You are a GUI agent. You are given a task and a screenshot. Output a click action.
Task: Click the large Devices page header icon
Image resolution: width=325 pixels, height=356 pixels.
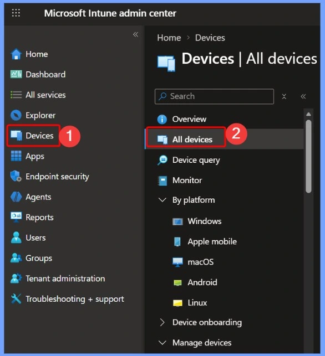tap(166, 63)
